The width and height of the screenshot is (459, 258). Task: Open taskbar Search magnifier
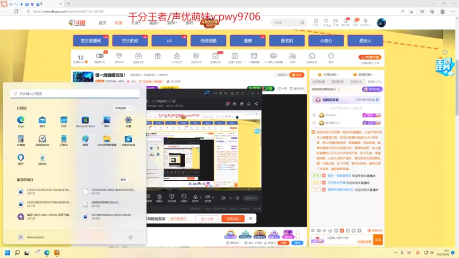[17, 252]
